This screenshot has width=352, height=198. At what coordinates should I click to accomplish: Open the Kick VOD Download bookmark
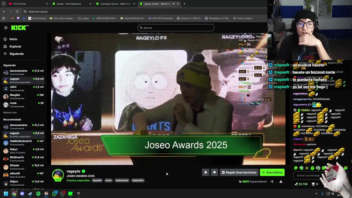(161, 18)
